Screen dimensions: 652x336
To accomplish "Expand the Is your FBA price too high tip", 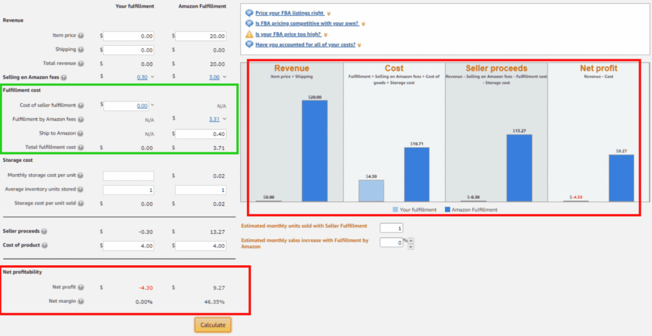I will [325, 34].
